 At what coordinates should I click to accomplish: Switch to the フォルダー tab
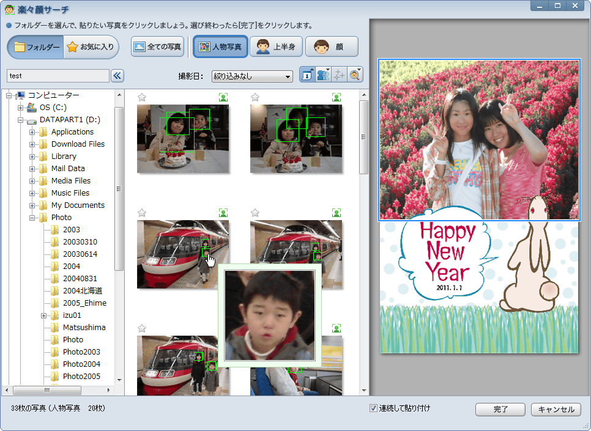pos(37,47)
